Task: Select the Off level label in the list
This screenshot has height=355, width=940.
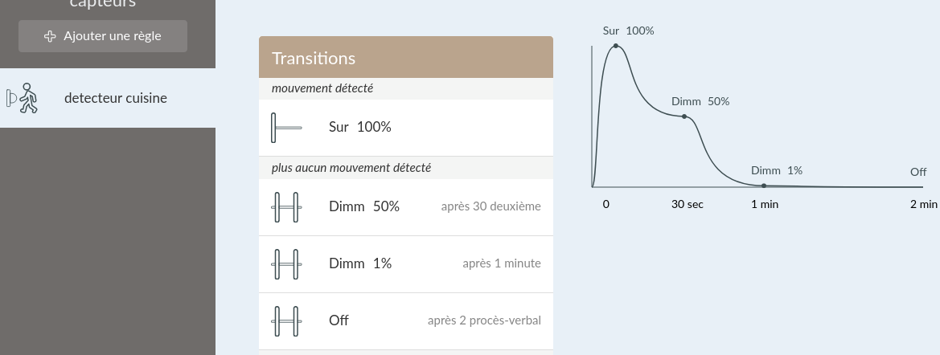Action: pyautogui.click(x=339, y=321)
